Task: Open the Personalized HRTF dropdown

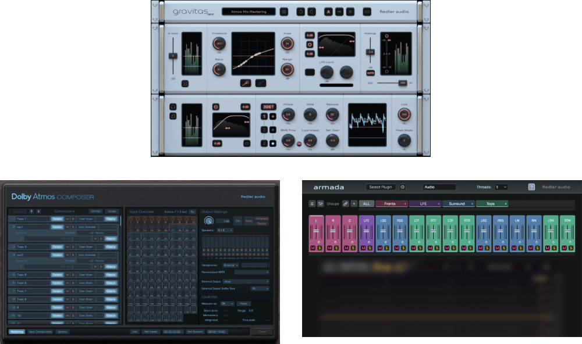Action: (x=251, y=273)
